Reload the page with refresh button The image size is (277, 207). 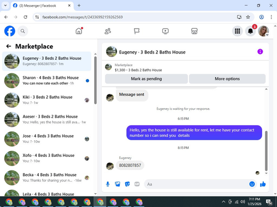point(25,17)
